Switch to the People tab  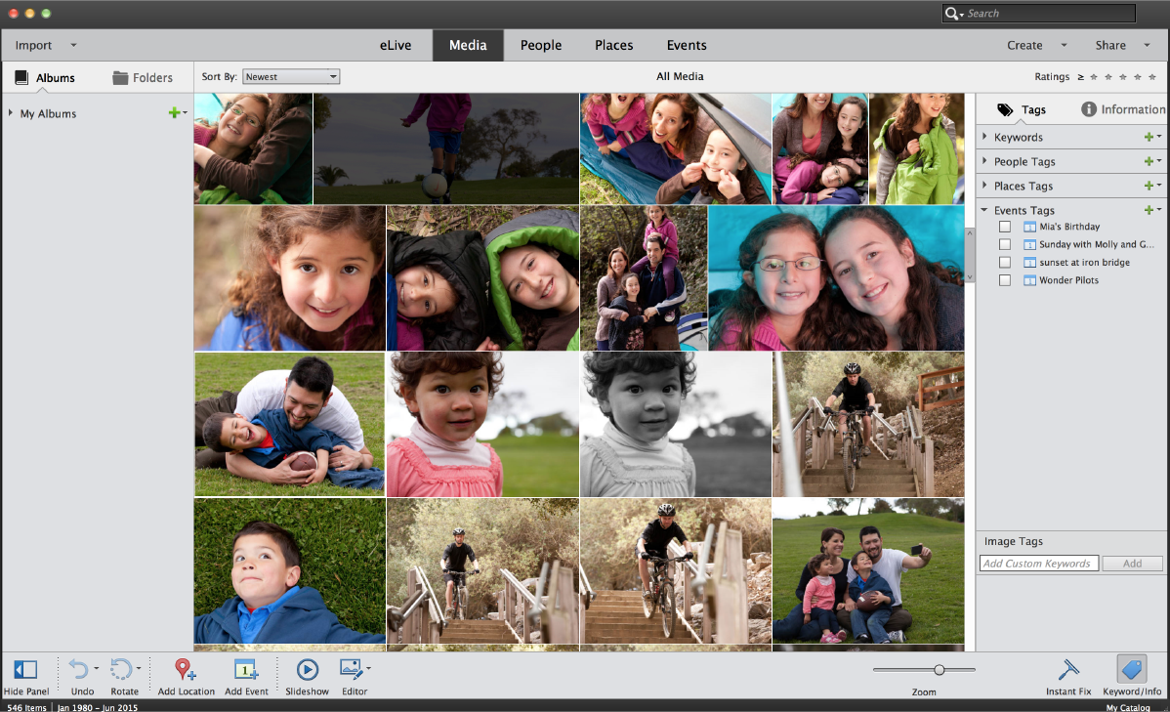point(541,46)
